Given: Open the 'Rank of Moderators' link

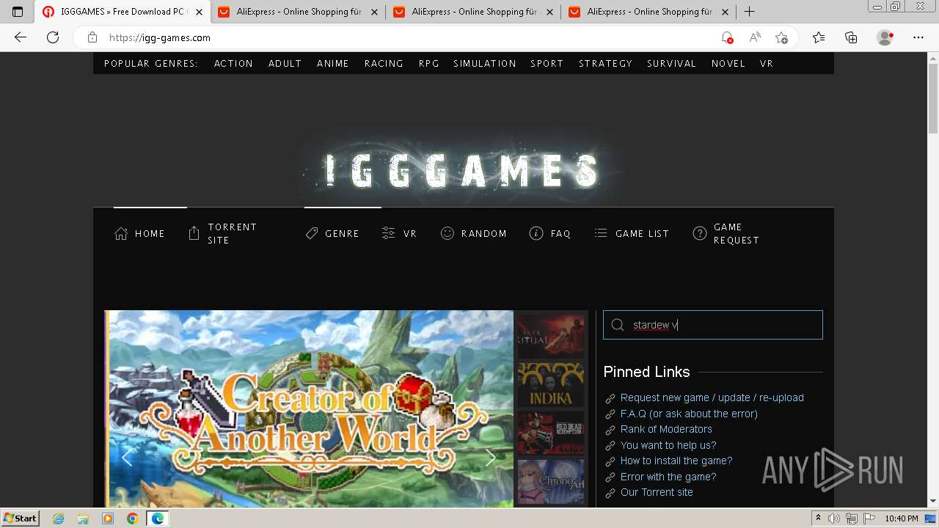Looking at the screenshot, I should tap(666, 429).
